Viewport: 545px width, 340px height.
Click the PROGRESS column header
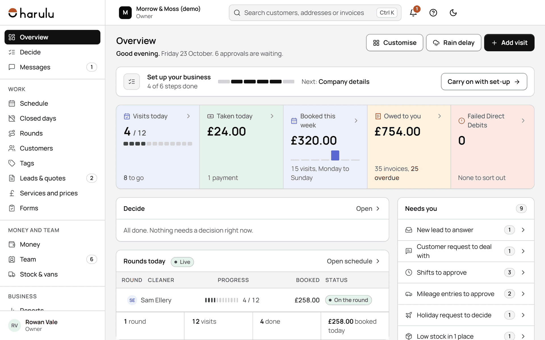(233, 280)
